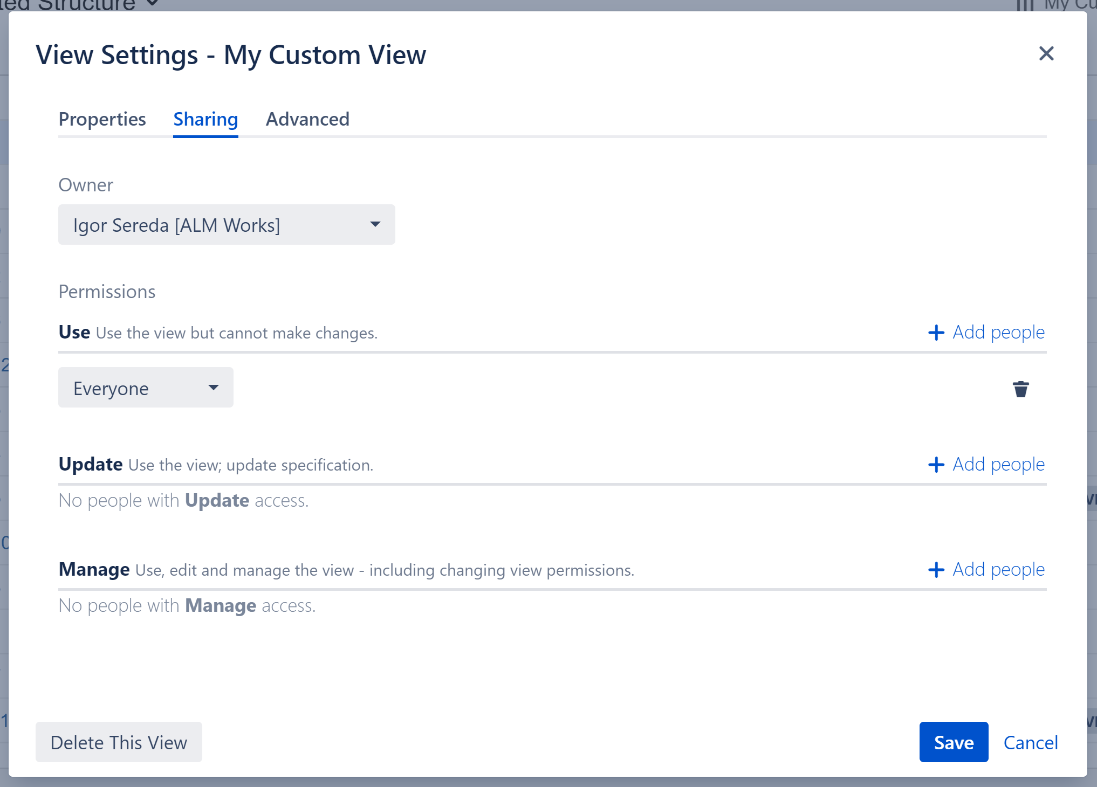Click Add people for Use permission

pos(998,333)
